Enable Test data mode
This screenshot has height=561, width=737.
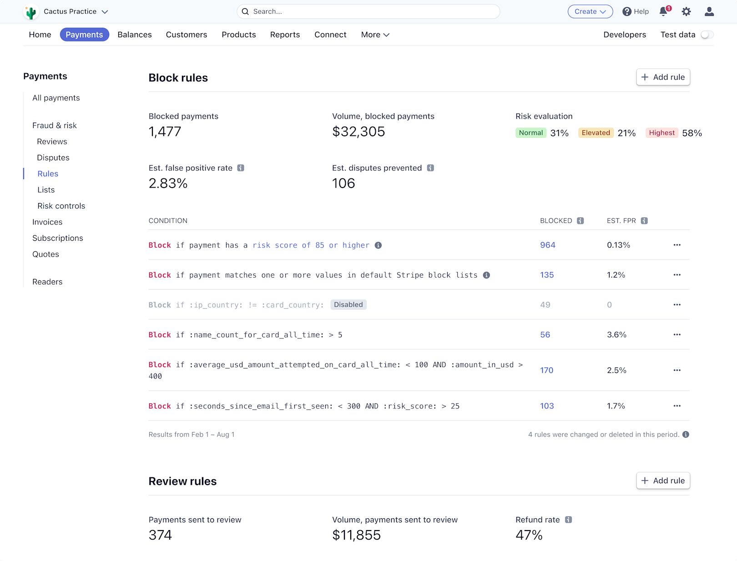click(708, 34)
